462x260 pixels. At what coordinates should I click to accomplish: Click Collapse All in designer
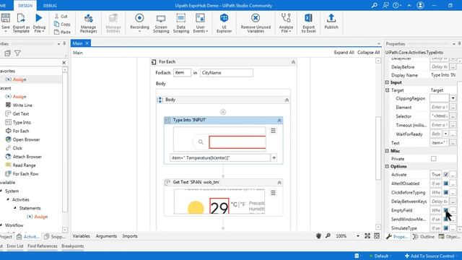368,53
